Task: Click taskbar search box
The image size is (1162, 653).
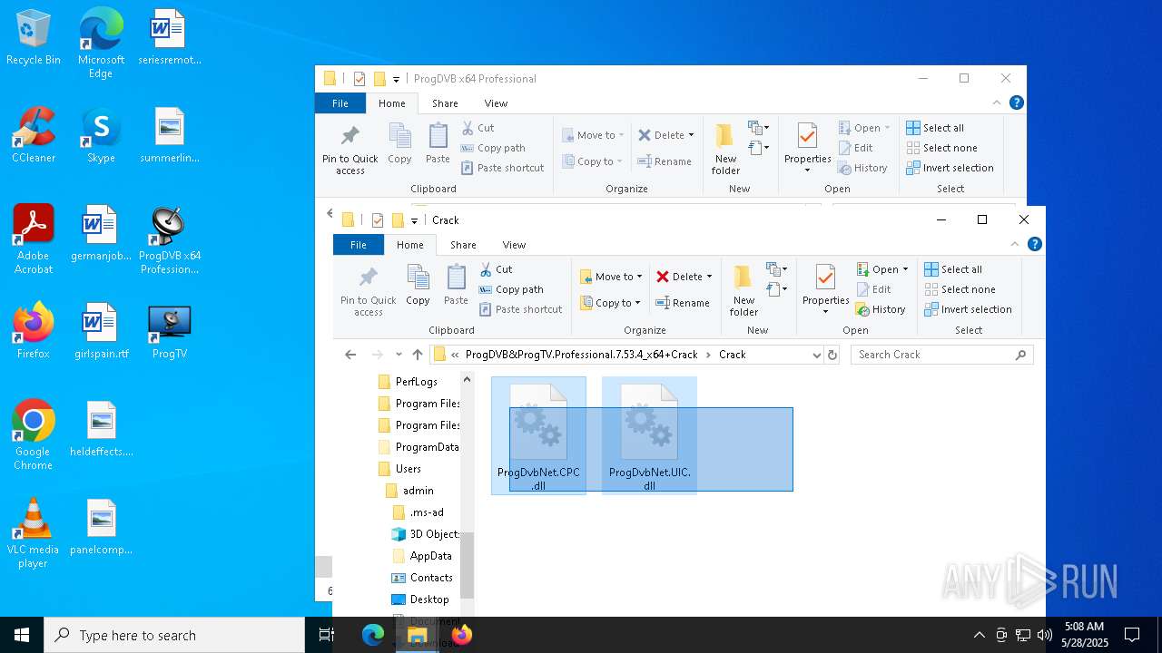Action: 174,635
